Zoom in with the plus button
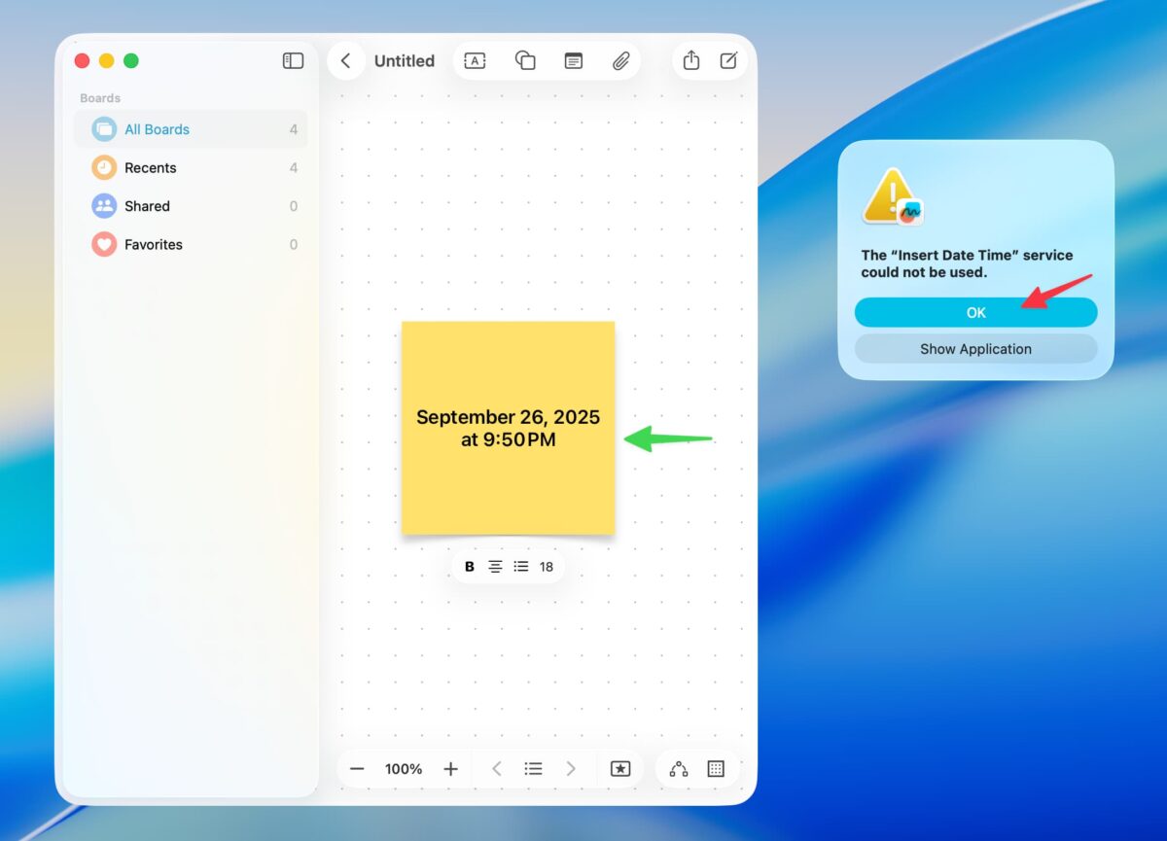Screen dimensions: 1167x841 click(x=450, y=769)
